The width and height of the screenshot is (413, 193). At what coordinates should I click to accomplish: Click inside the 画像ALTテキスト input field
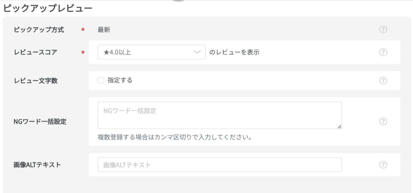[220, 165]
